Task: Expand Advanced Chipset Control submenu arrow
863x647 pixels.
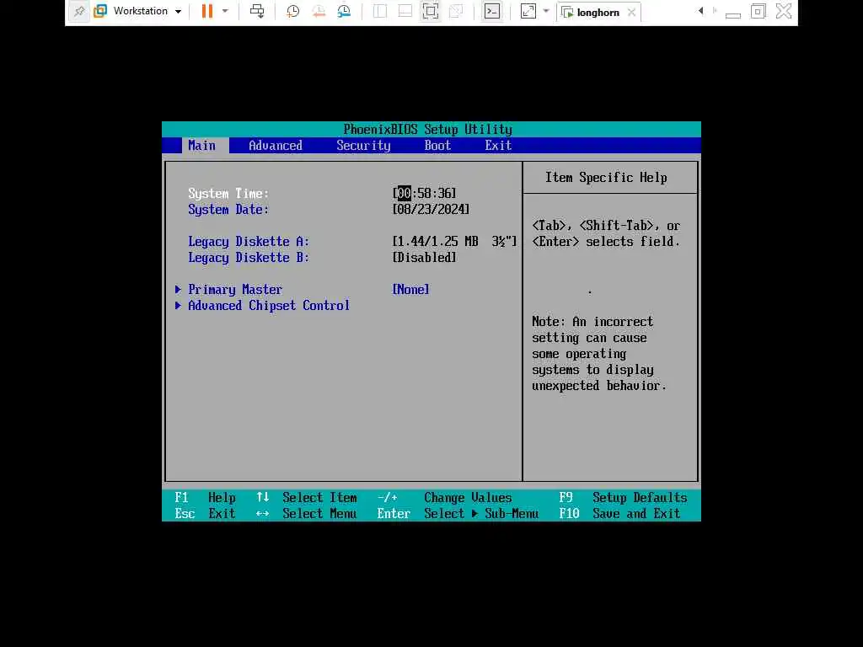Action: [x=178, y=305]
